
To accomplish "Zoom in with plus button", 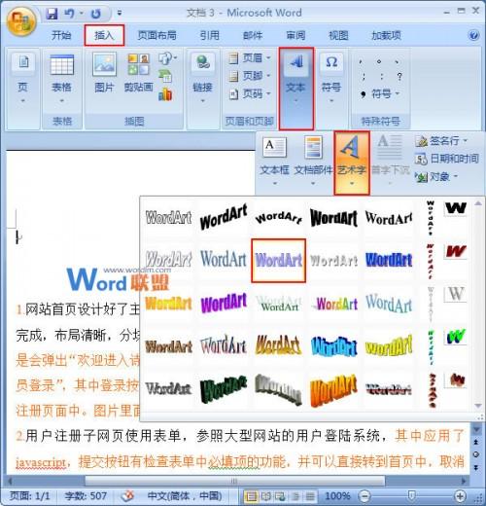I will coord(460,496).
